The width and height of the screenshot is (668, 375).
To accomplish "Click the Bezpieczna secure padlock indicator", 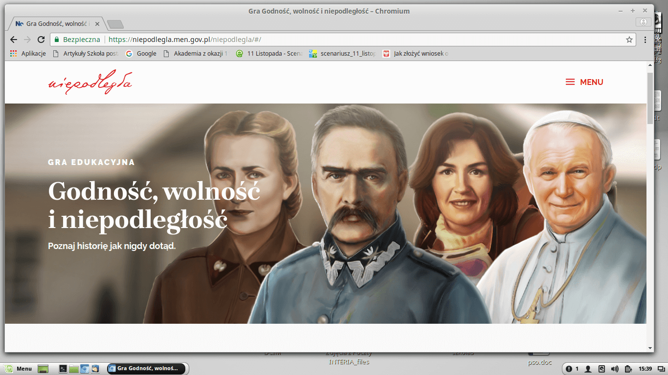I will tap(77, 40).
